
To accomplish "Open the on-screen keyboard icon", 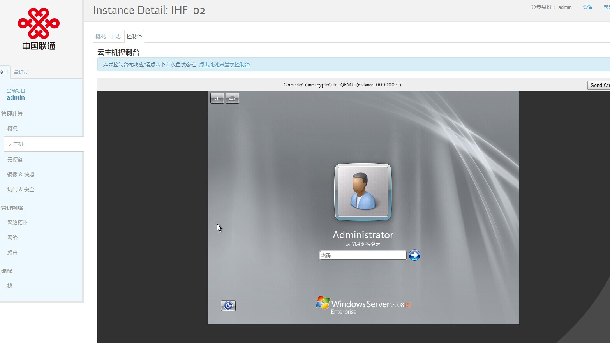I will [x=232, y=98].
